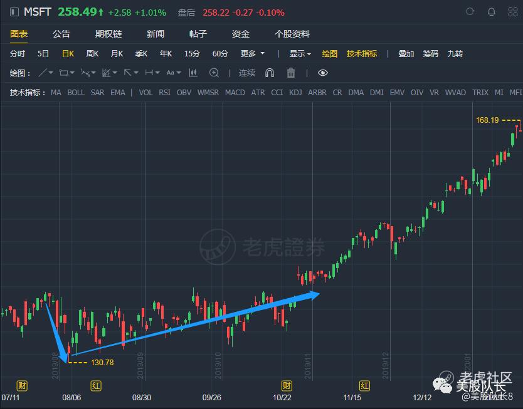The height and width of the screenshot is (409, 523).
Task: Select the rectangle shape drawing tool
Action: pos(63,73)
